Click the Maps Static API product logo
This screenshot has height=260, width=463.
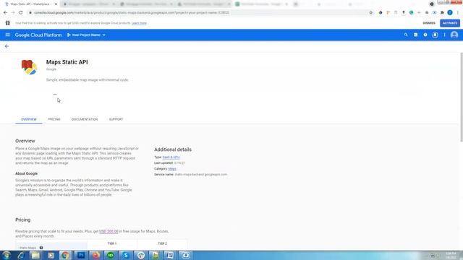[29, 67]
